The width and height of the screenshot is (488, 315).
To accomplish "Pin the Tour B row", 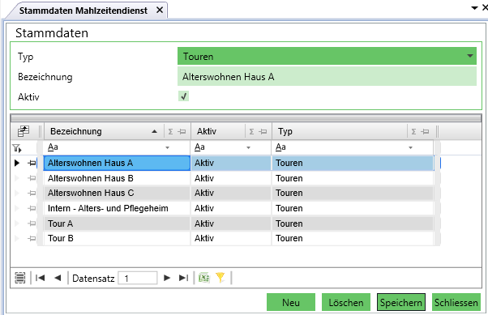I will pyautogui.click(x=32, y=239).
